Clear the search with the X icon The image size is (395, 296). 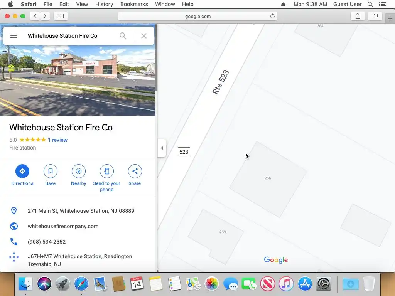(144, 36)
